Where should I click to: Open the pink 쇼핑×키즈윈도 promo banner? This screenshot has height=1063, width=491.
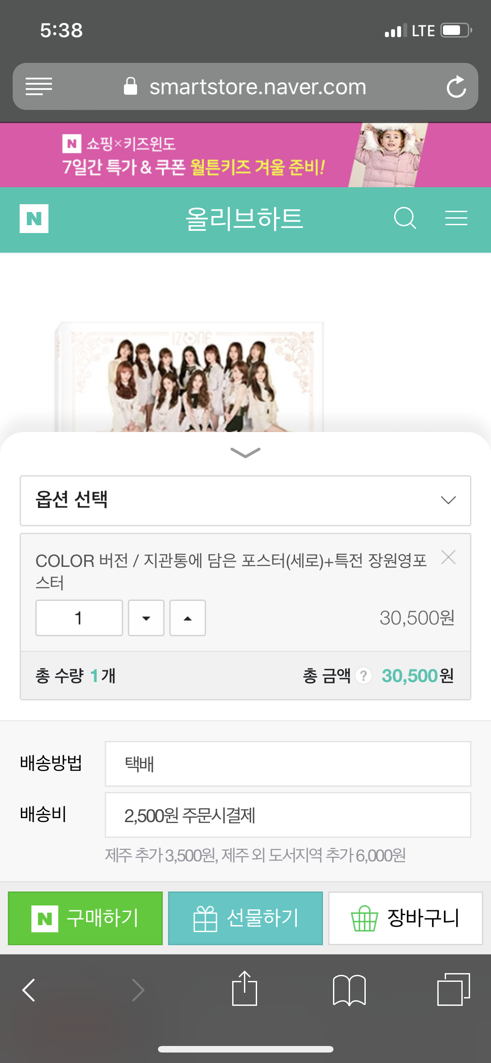click(245, 155)
